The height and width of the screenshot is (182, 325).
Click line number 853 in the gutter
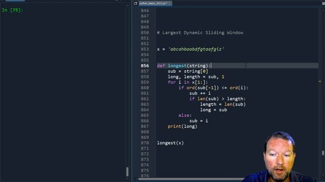click(x=145, y=49)
